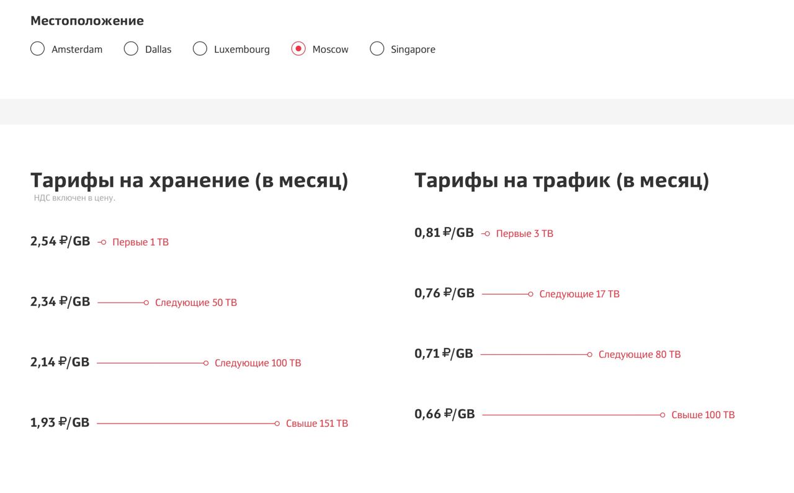This screenshot has width=794, height=493.
Task: Click the 'Тарифы на трафик (в месяц)' heading
Action: pos(561,180)
